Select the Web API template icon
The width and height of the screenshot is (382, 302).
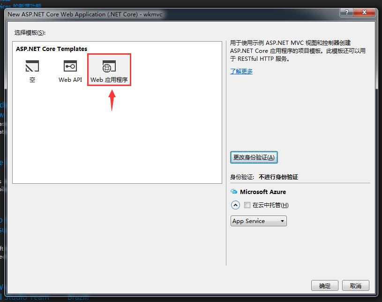[x=70, y=66]
